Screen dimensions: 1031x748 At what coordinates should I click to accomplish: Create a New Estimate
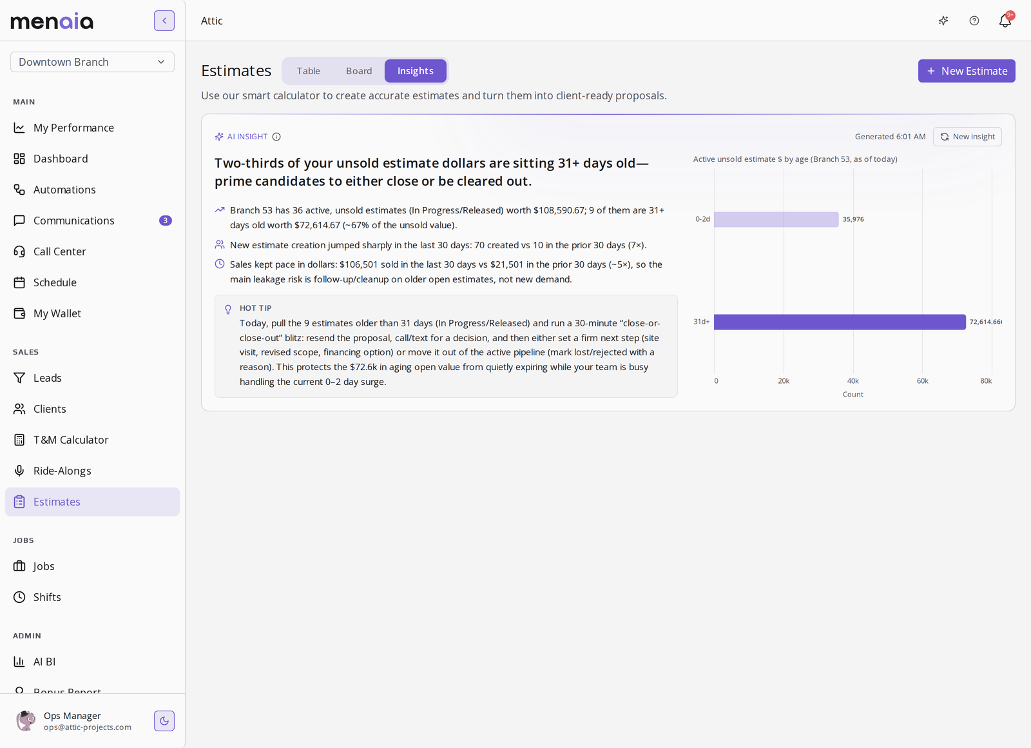[967, 71]
